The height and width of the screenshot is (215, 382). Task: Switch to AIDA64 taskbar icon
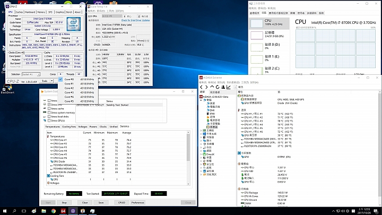(x=63, y=211)
